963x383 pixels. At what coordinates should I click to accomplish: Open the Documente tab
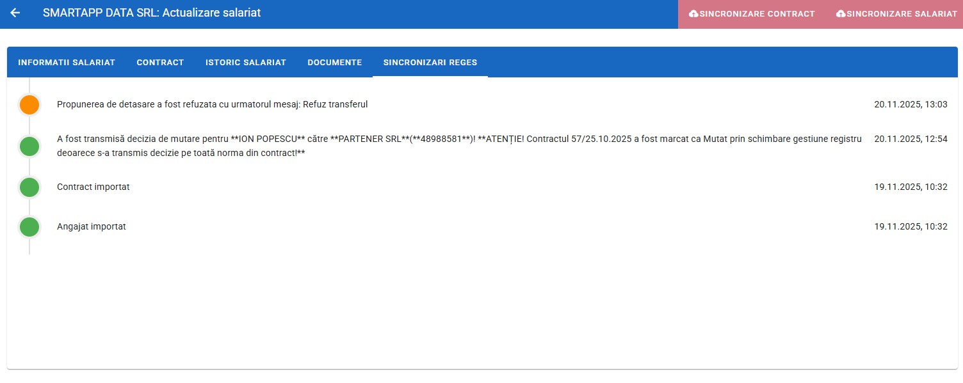[334, 63]
